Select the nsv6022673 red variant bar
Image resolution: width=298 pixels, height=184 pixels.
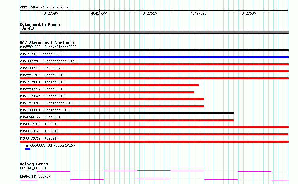click(154, 134)
